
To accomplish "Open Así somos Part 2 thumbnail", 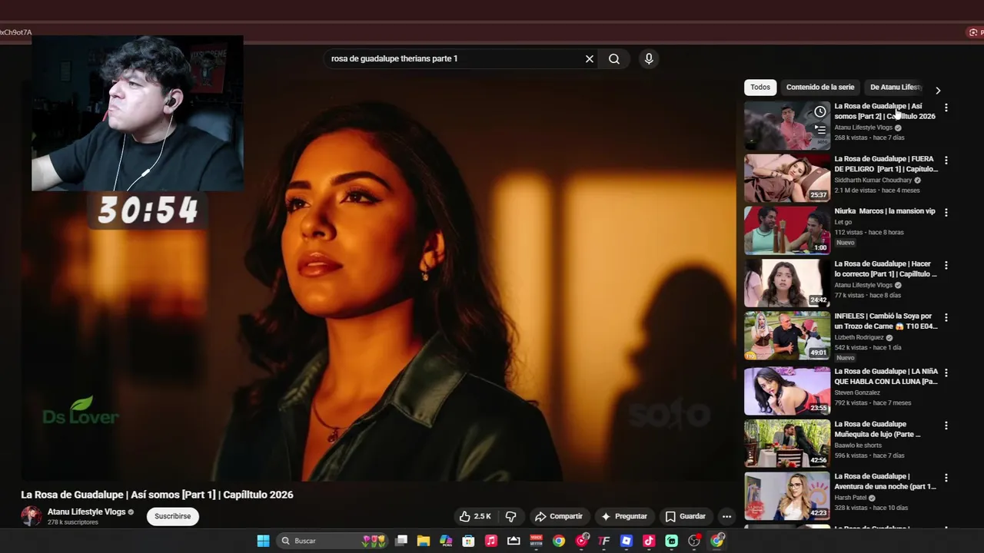I will coord(787,125).
